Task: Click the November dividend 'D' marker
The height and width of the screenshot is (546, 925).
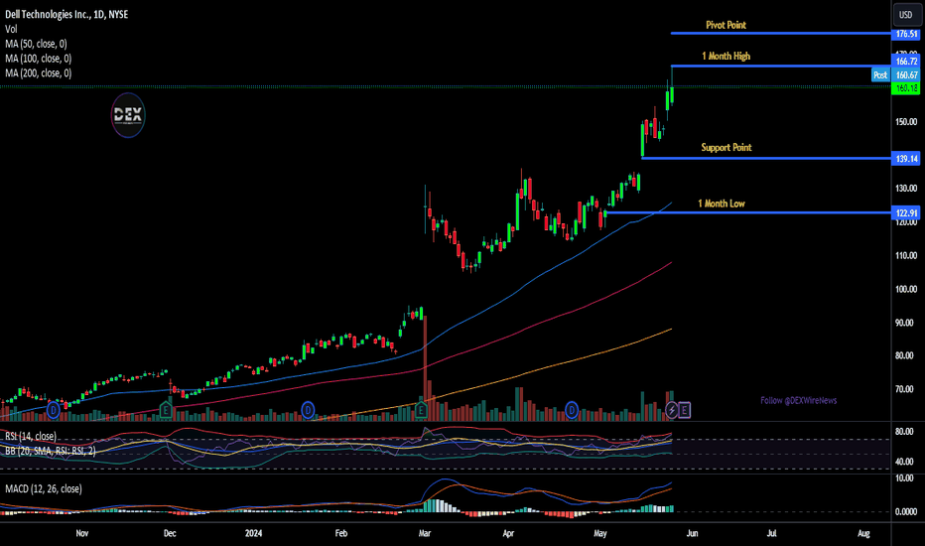Action: 53,410
